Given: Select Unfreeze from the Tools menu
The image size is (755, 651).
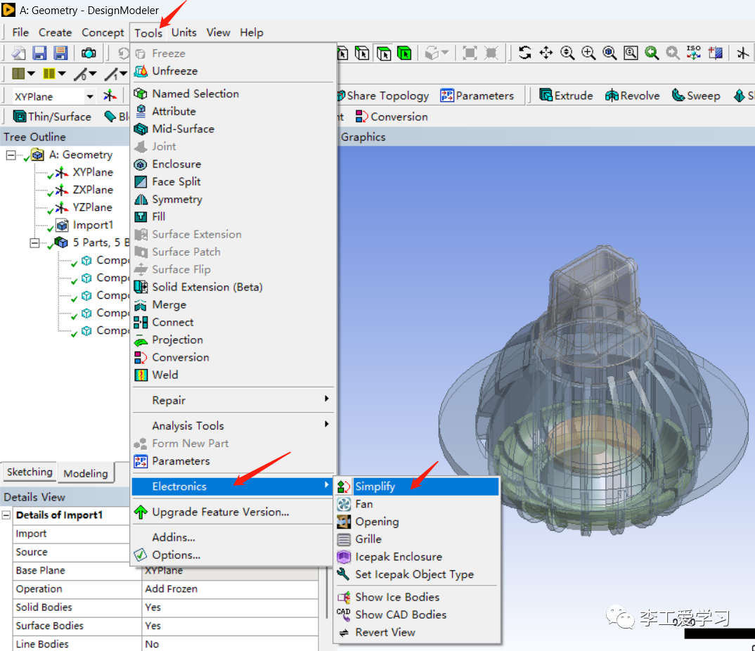Looking at the screenshot, I should coord(233,71).
